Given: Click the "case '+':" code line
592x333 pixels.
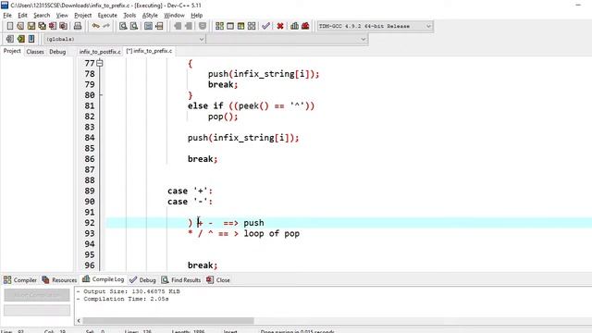Looking at the screenshot, I should (190, 191).
